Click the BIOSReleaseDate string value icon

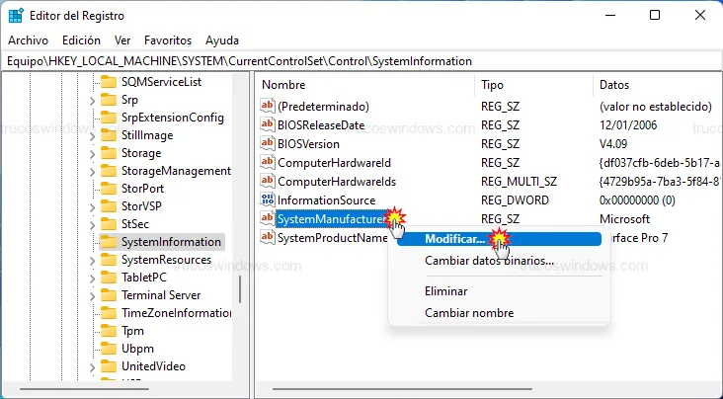(x=267, y=124)
